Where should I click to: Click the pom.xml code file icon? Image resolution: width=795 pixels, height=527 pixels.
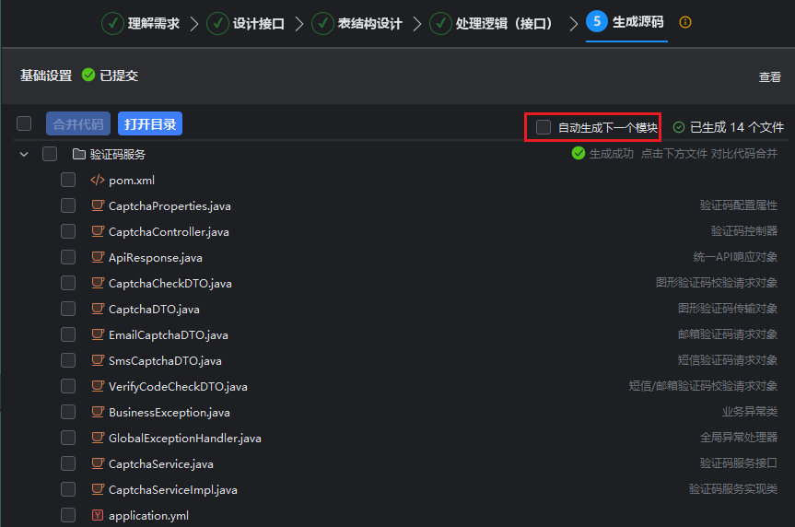tap(97, 181)
